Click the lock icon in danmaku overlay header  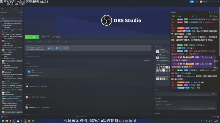point(212,12)
